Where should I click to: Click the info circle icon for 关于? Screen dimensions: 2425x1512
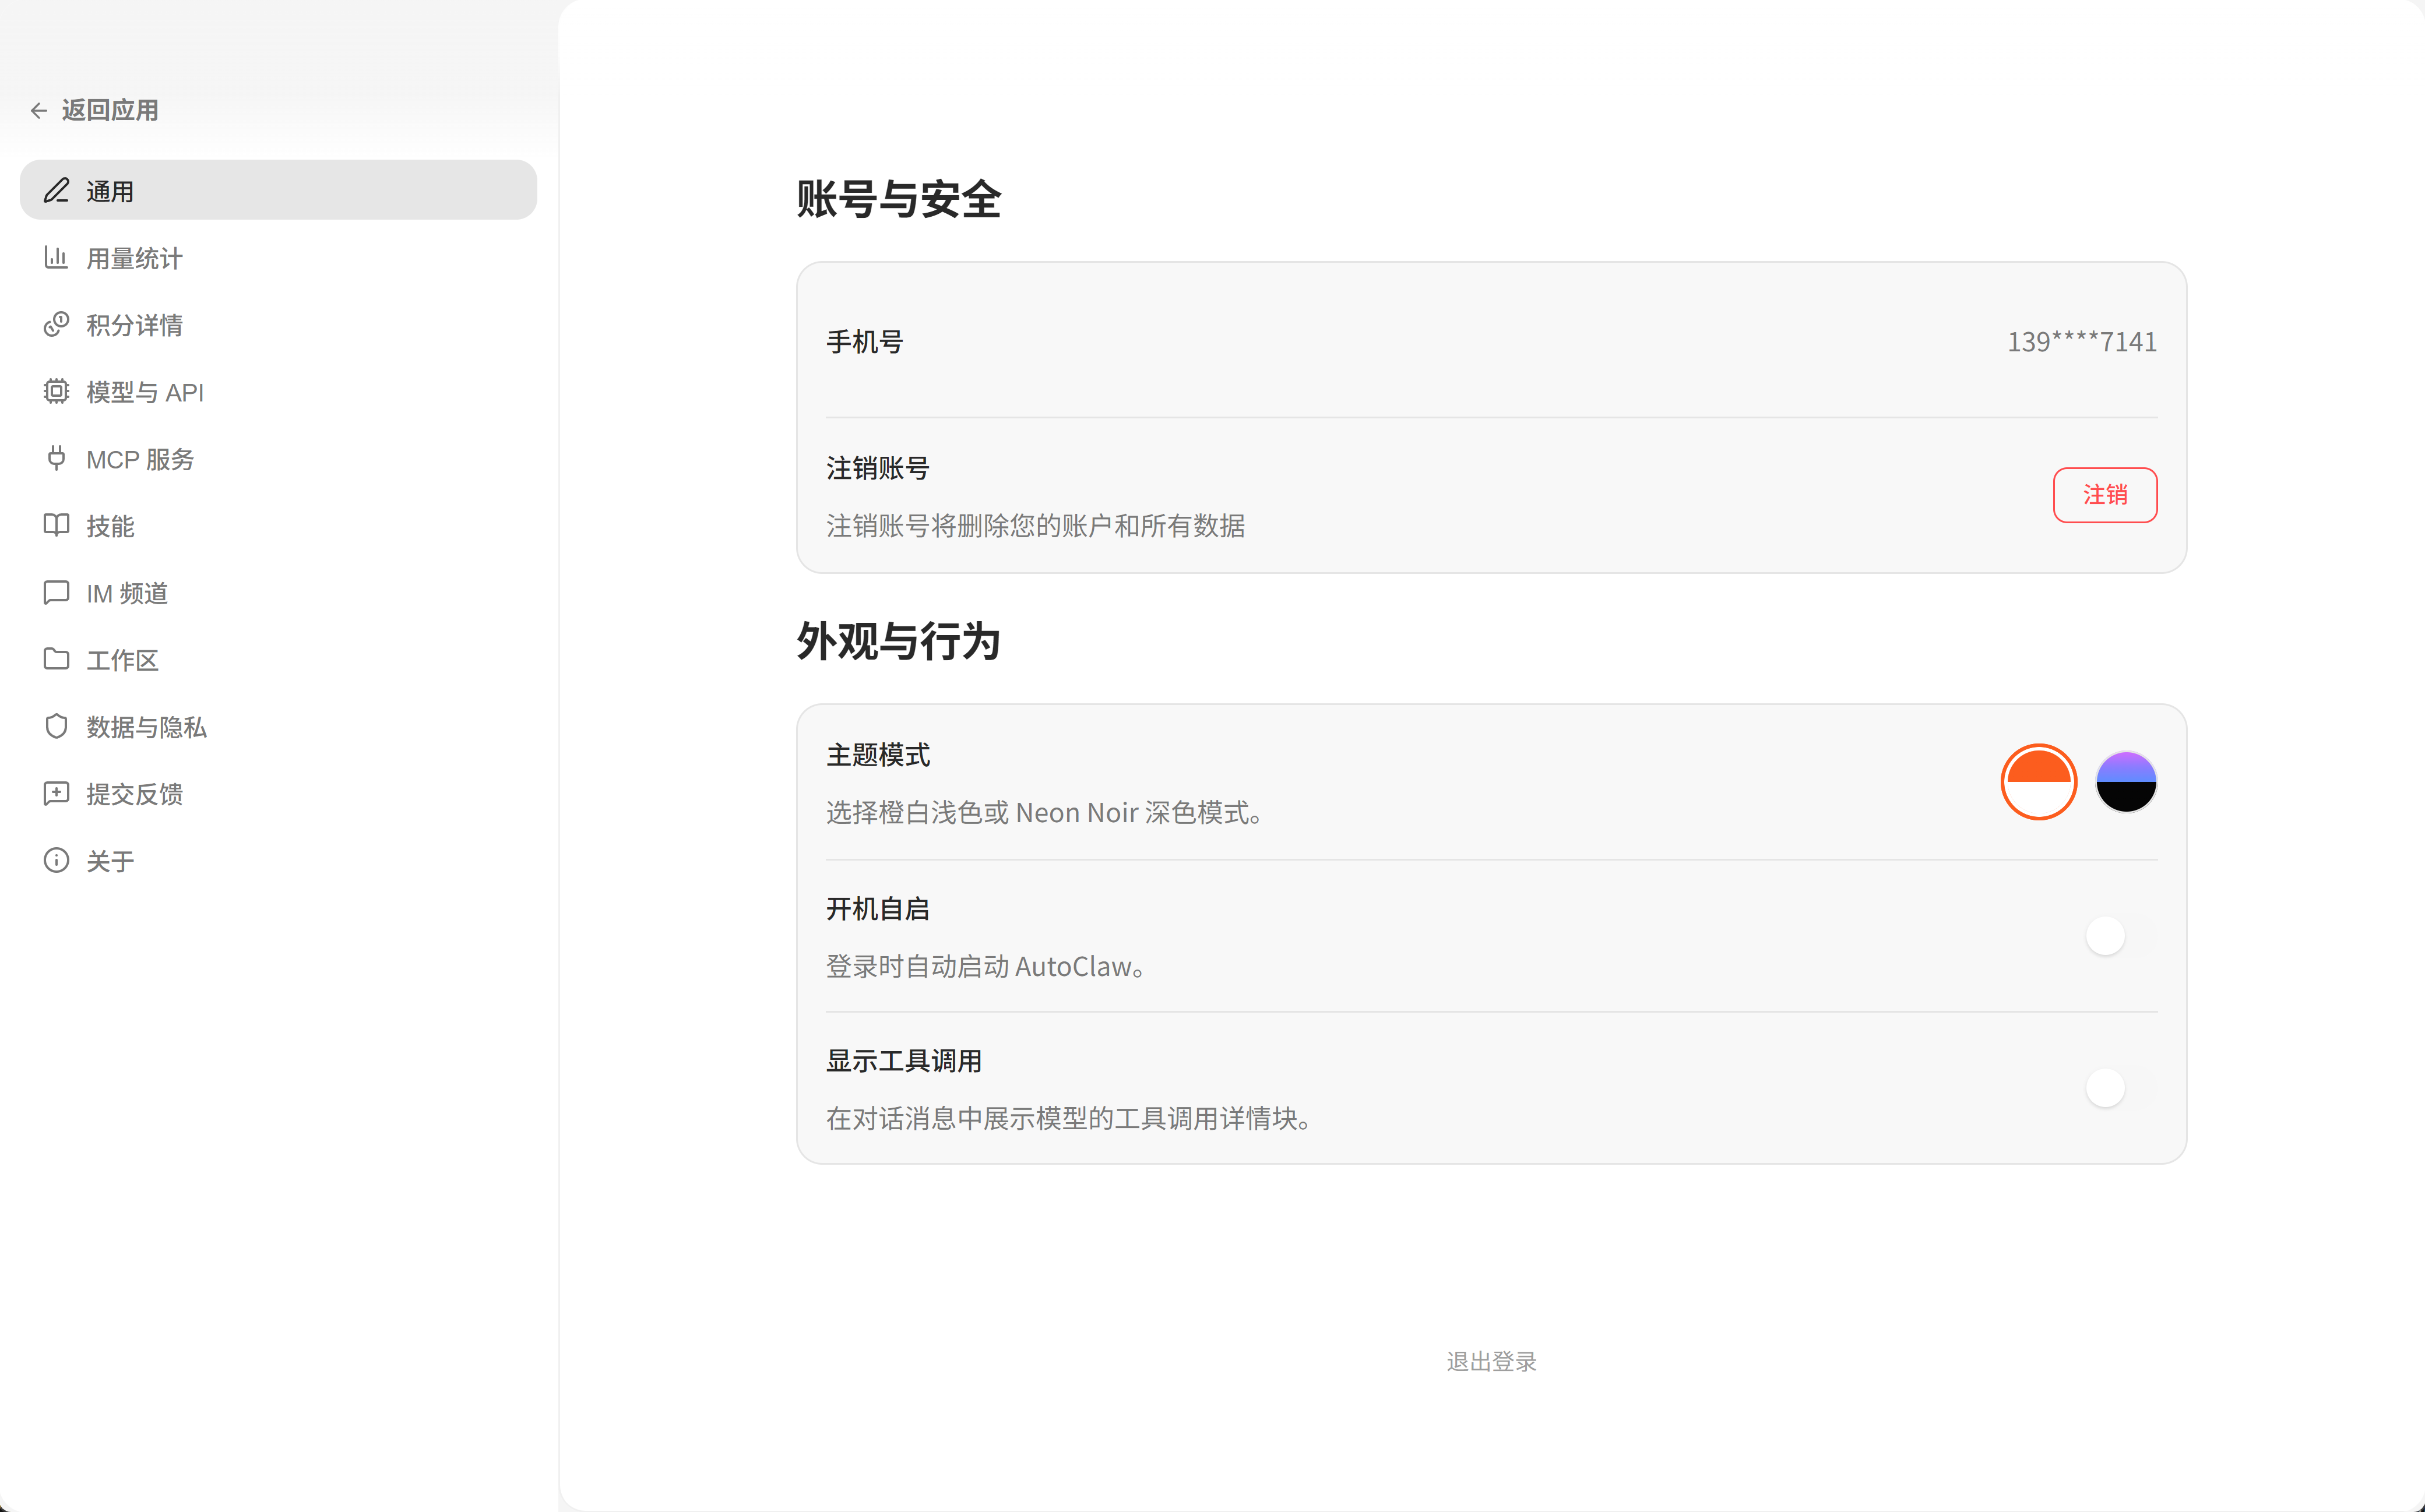coord(56,861)
